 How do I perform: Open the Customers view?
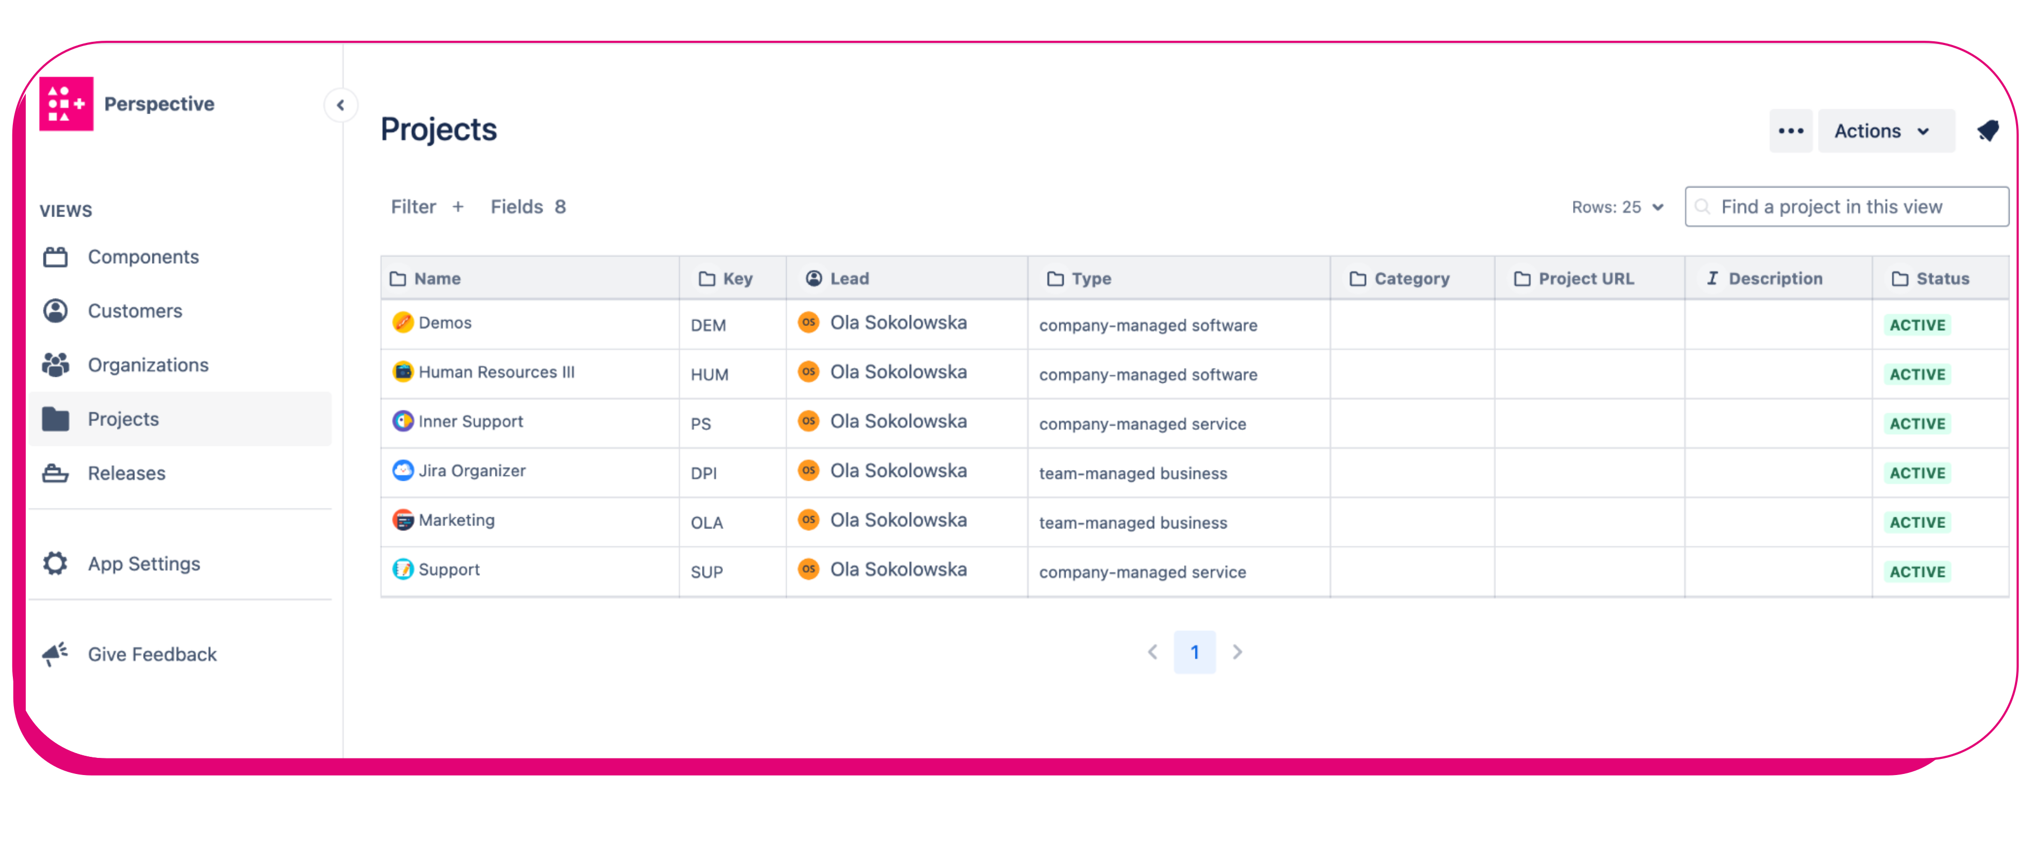click(x=134, y=311)
